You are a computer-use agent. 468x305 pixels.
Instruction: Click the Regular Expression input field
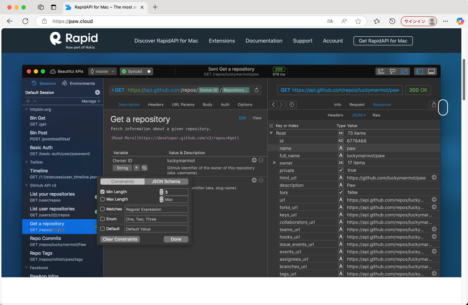[x=157, y=209]
